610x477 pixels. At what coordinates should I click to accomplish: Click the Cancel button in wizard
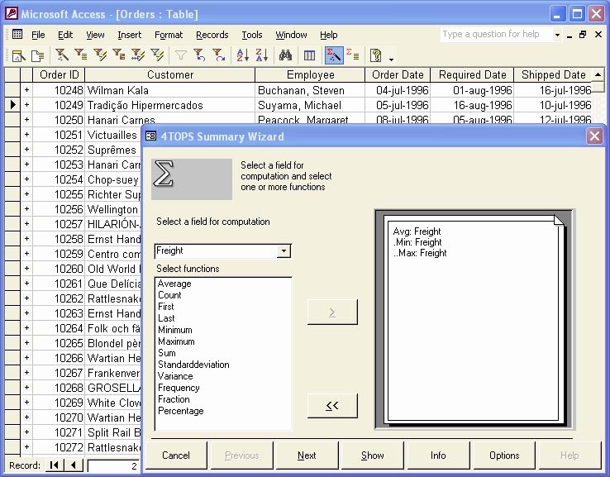[x=176, y=456]
